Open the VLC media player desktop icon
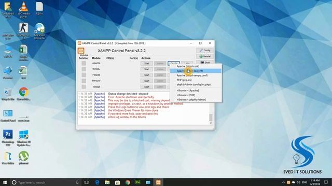The image size is (332, 186). tap(23, 9)
